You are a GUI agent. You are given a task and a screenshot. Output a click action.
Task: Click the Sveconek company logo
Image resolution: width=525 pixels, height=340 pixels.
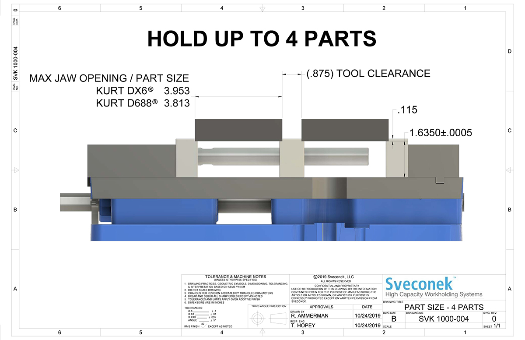(422, 283)
